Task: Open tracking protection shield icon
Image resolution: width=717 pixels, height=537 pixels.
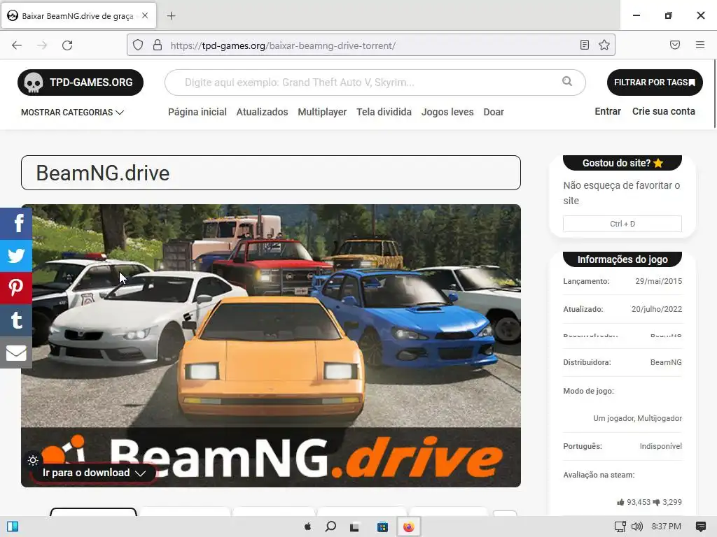Action: (138, 45)
